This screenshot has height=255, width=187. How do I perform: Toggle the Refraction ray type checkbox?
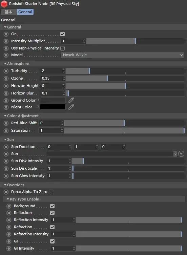point(52,227)
